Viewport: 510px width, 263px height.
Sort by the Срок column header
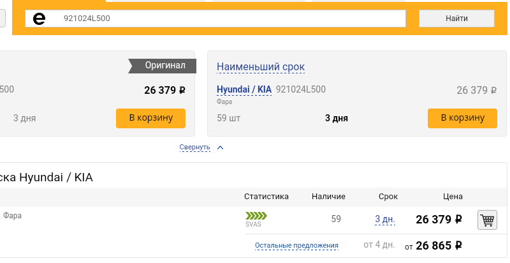tap(388, 197)
